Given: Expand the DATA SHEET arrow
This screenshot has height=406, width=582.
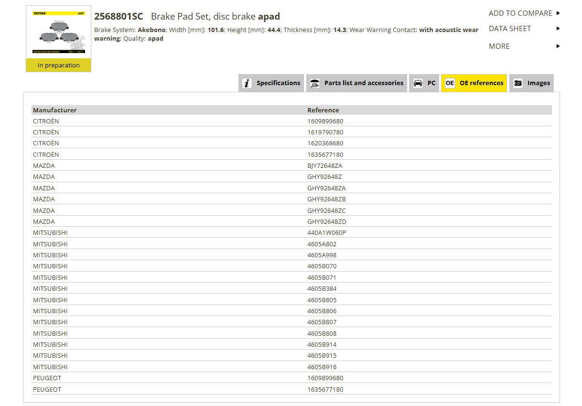Looking at the screenshot, I should [x=558, y=29].
